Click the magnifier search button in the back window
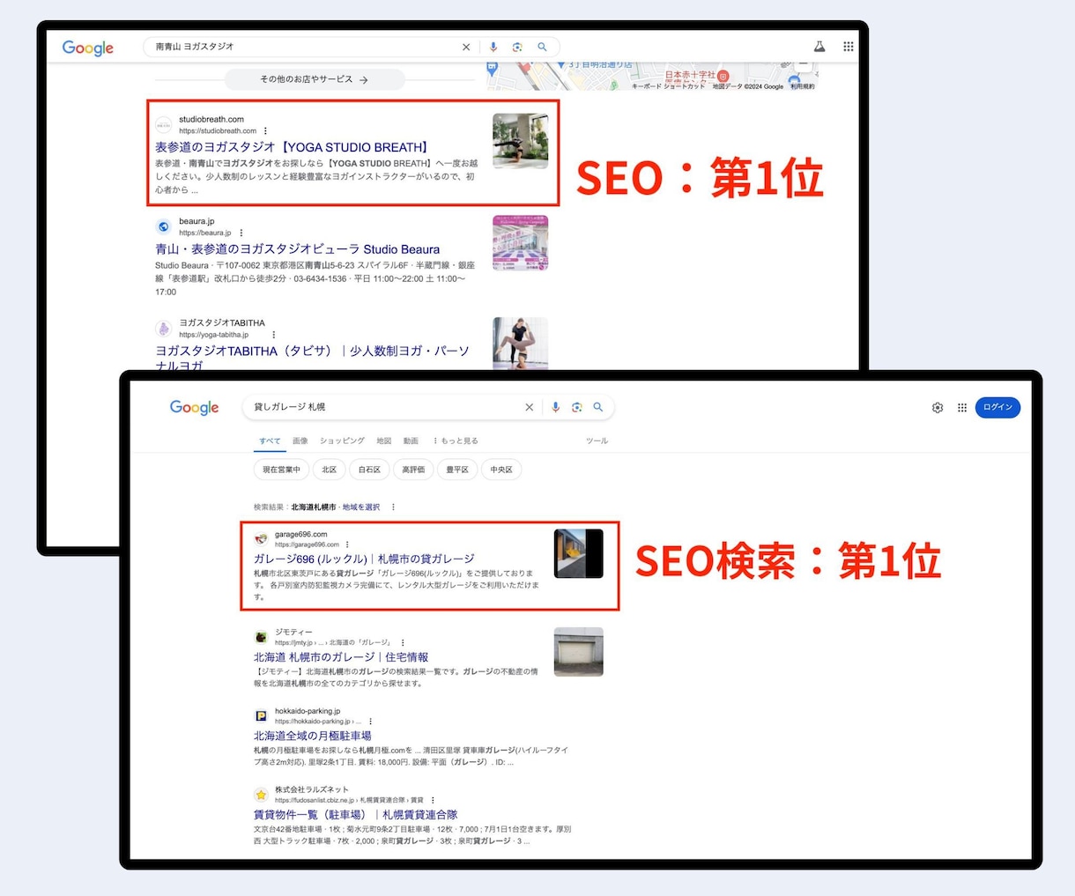This screenshot has height=896, width=1075. 542,47
